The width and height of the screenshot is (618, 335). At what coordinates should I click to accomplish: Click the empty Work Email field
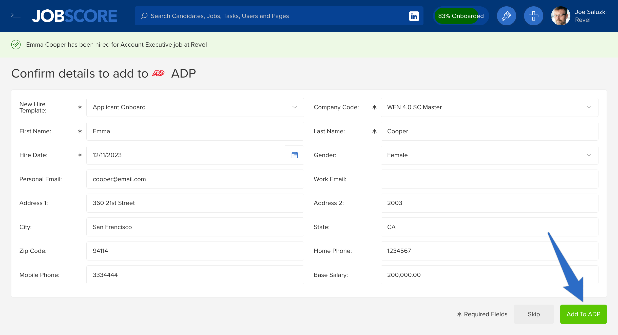tap(489, 179)
